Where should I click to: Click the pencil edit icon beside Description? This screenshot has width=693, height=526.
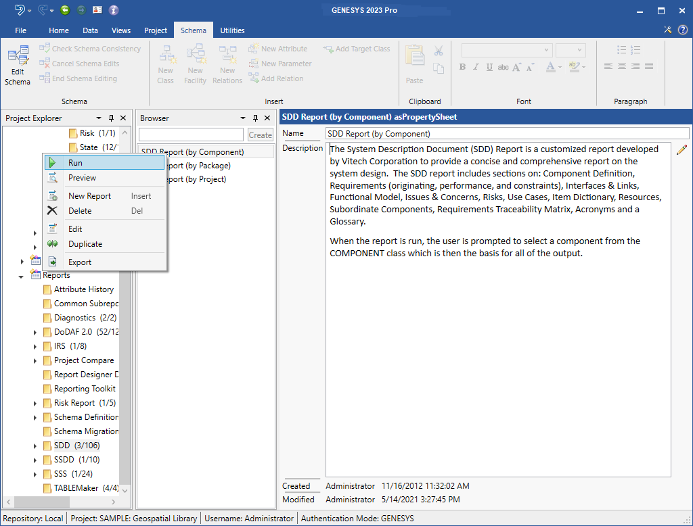[x=681, y=150]
